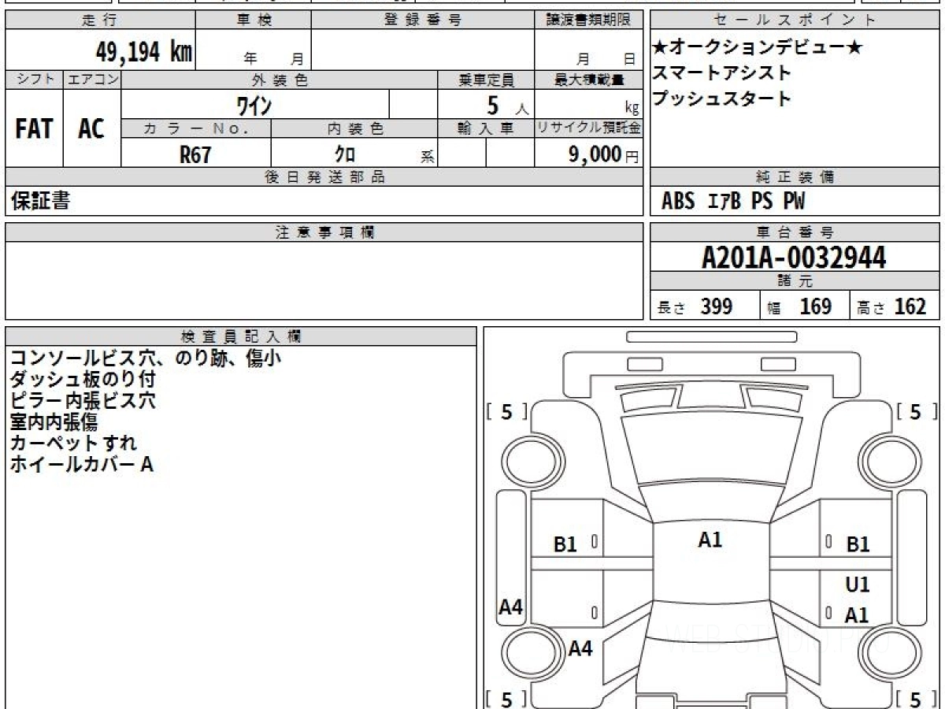
Task: Select the FAT shift value
Action: point(34,128)
